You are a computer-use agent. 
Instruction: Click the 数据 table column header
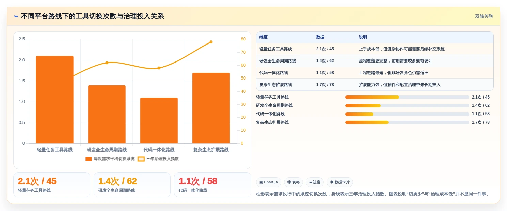point(320,37)
